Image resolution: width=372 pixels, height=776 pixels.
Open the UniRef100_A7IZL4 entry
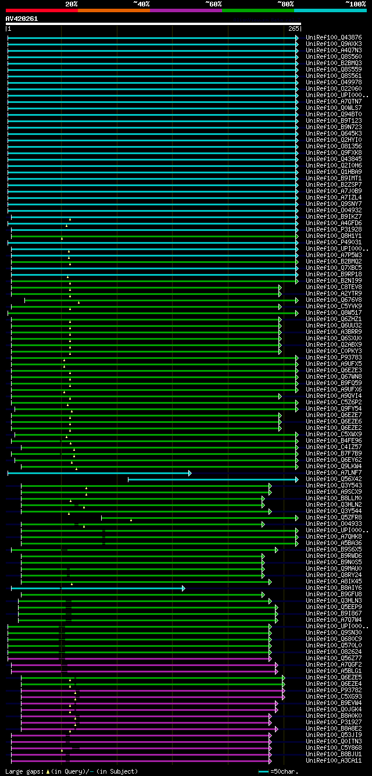pos(334,198)
